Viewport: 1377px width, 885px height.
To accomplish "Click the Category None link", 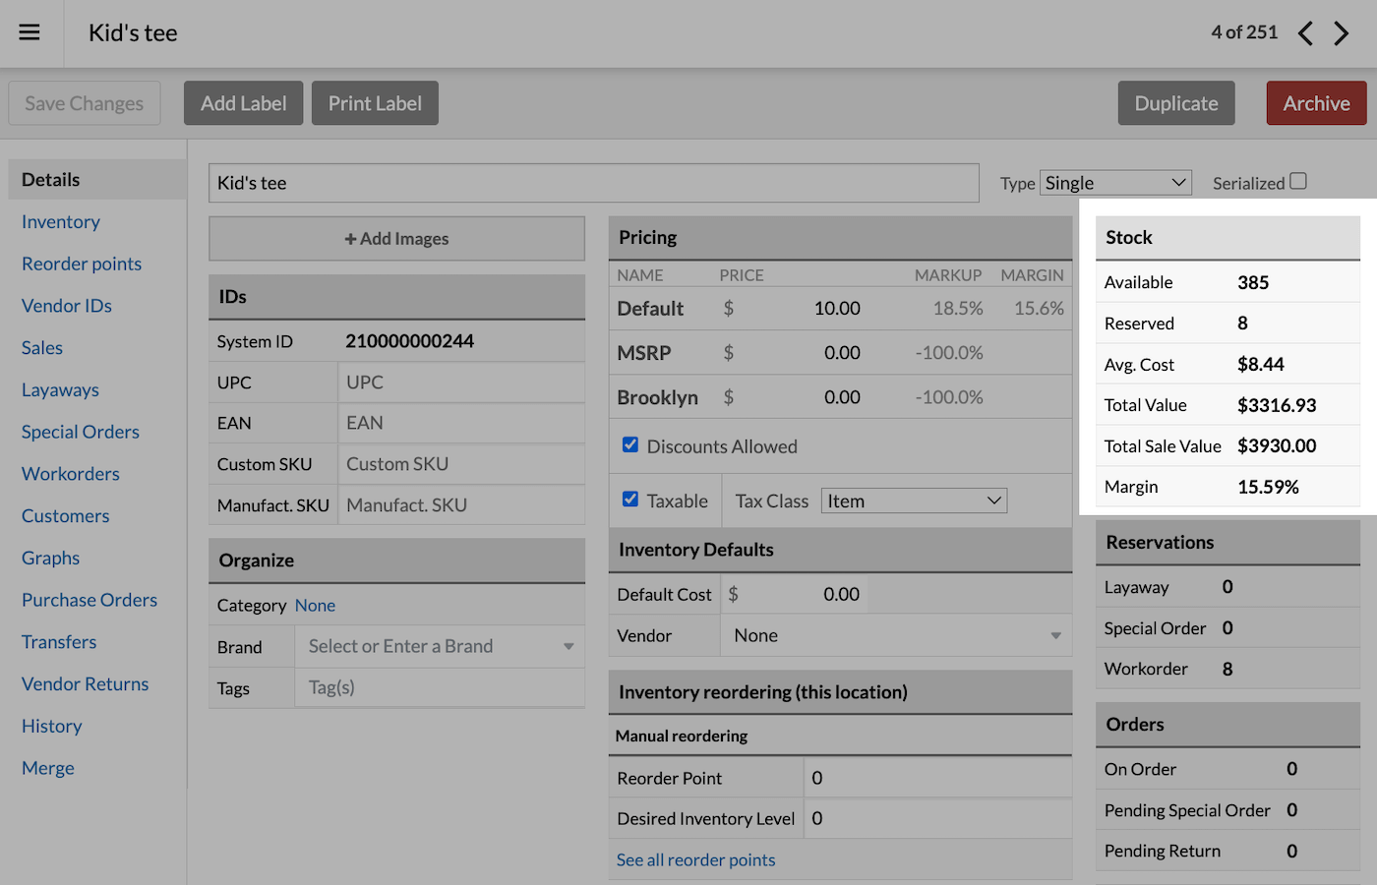I will click(x=315, y=606).
